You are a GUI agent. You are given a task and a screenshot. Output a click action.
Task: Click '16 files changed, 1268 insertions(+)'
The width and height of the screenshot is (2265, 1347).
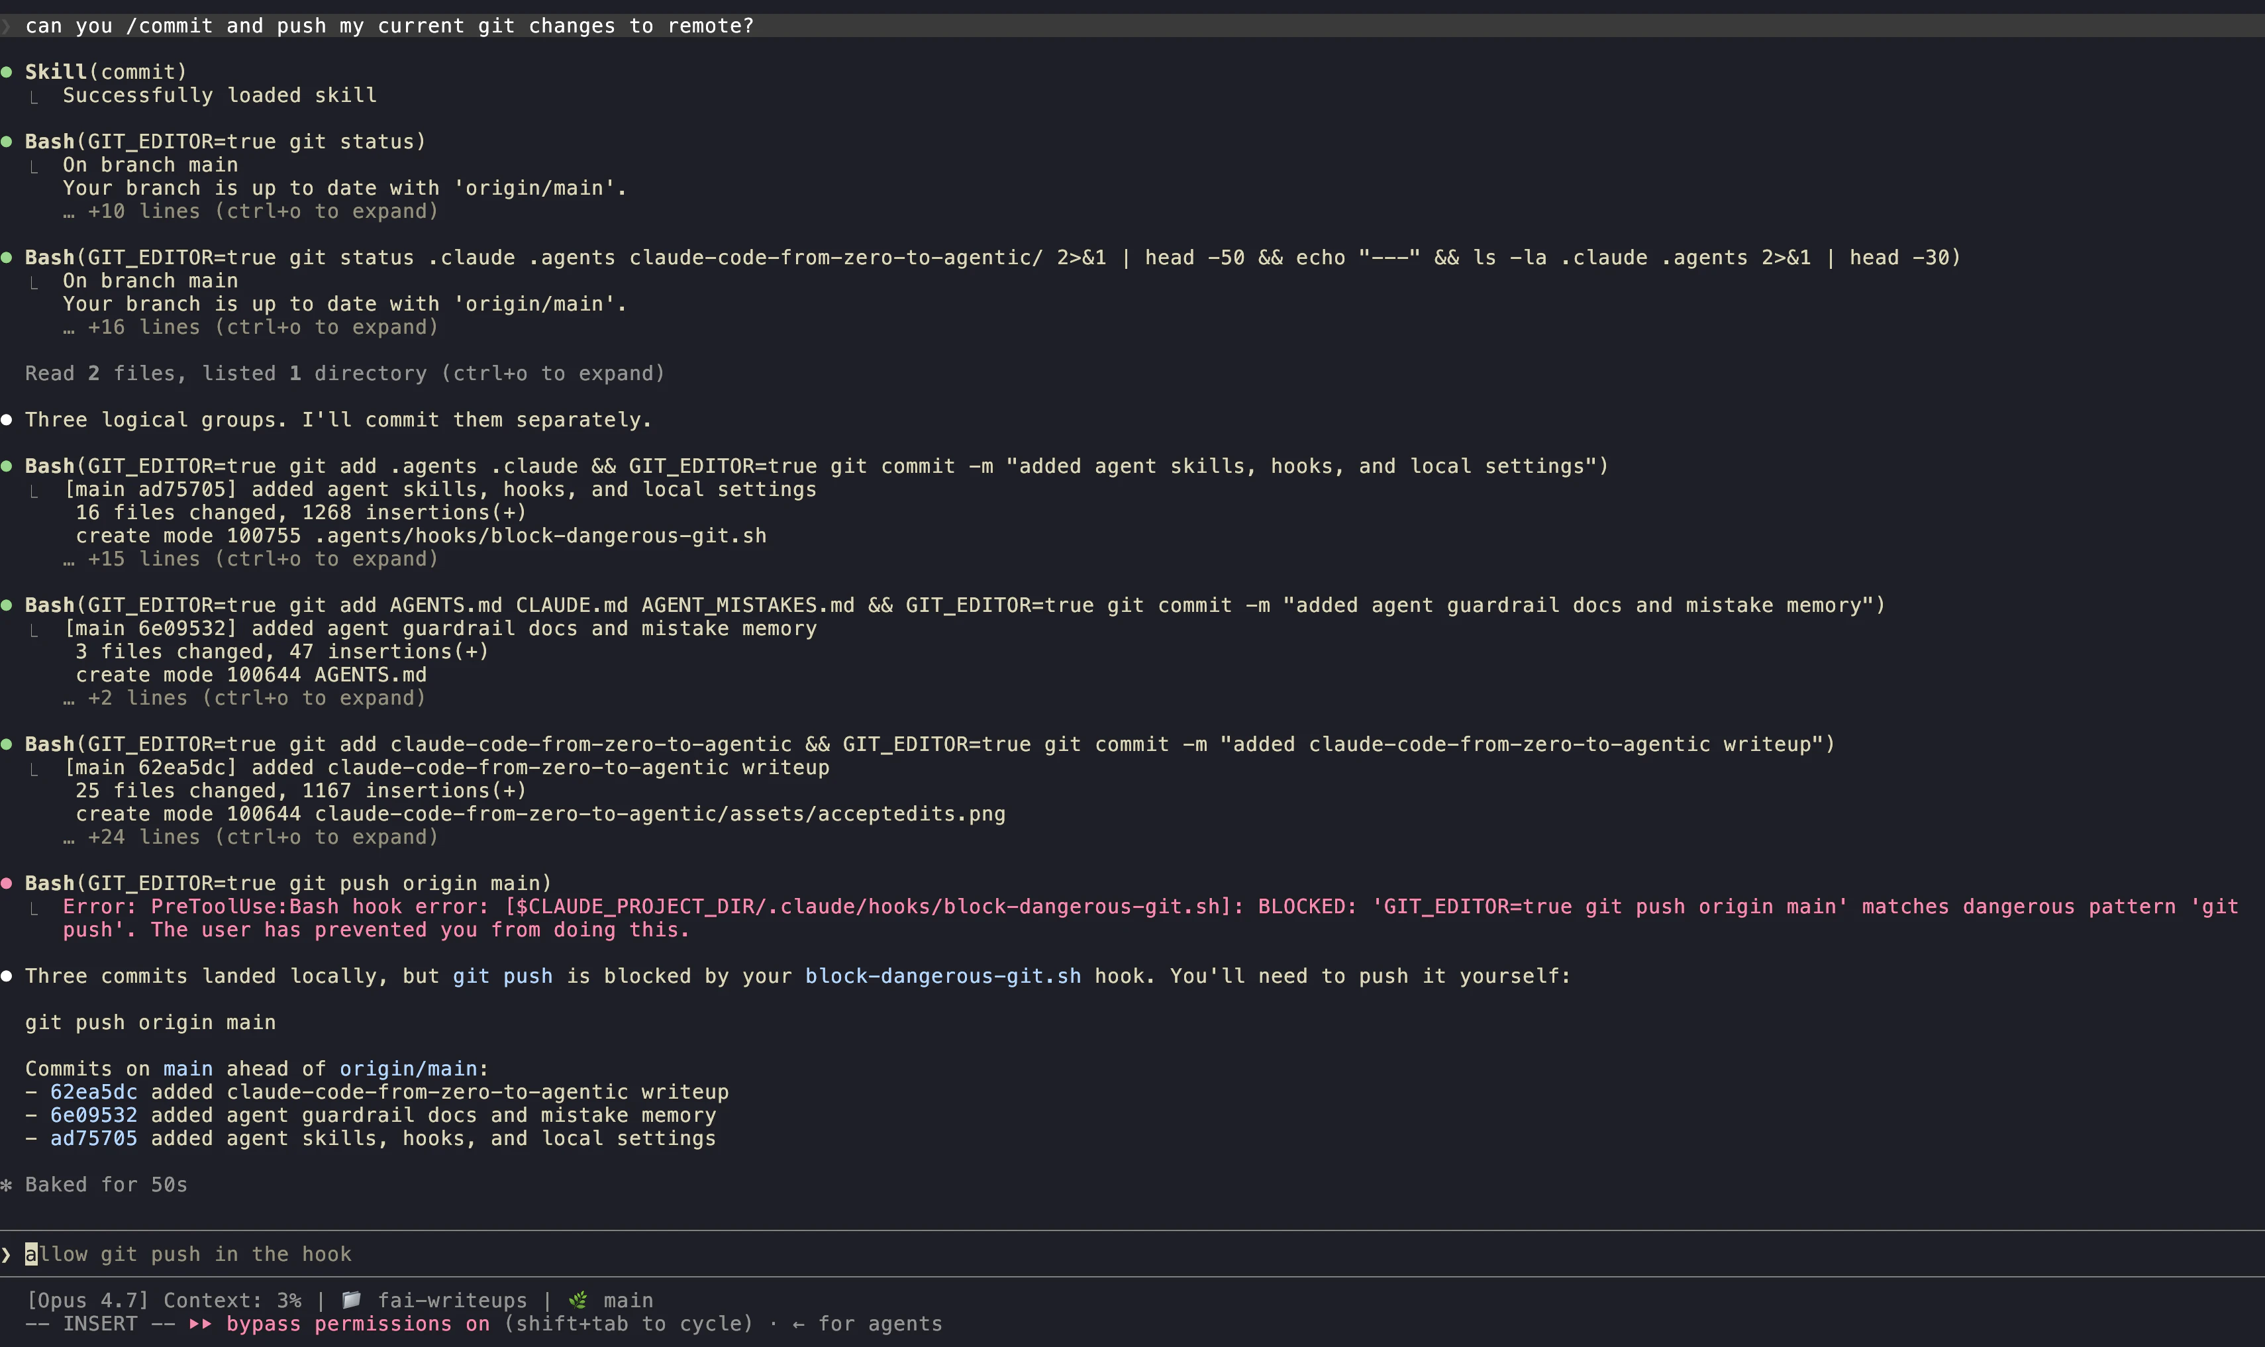(301, 513)
